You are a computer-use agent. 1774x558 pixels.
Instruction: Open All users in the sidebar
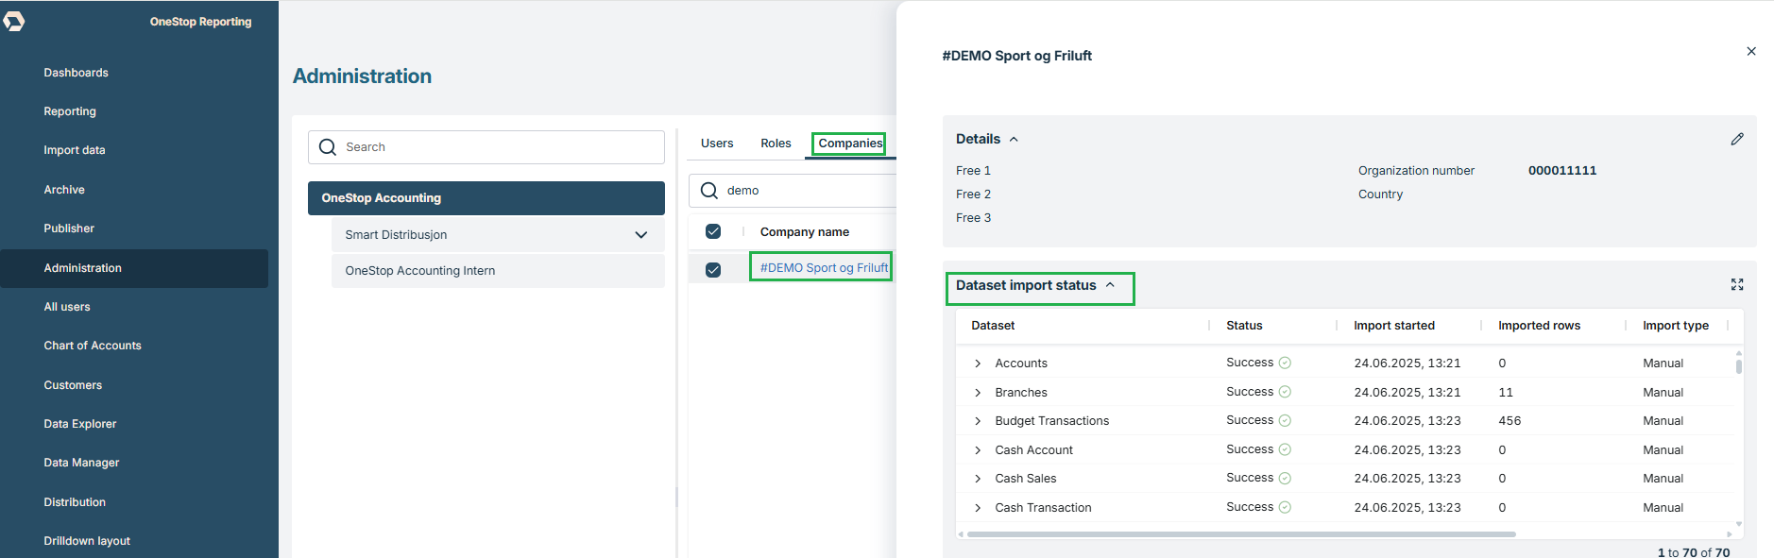67,307
